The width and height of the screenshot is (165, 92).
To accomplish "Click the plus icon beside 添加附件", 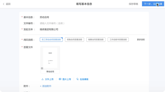I will [x=41, y=86].
